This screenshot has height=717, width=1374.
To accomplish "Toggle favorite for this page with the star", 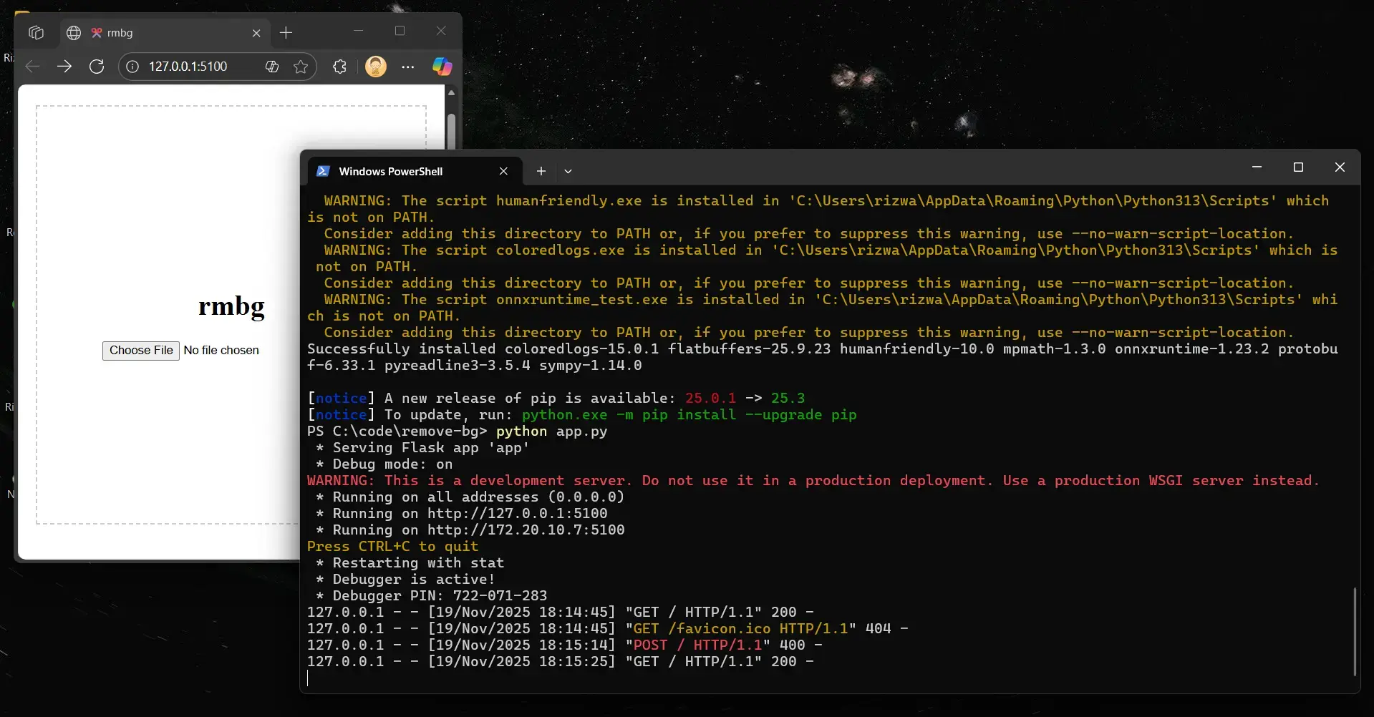I will tap(301, 66).
